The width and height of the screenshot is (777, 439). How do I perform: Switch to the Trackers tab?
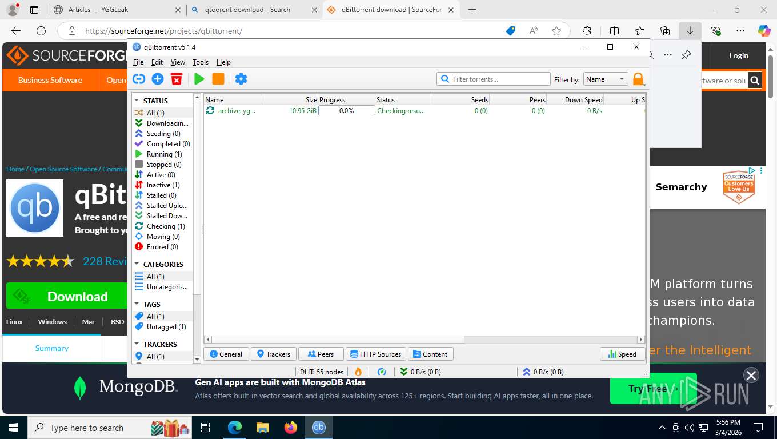[x=274, y=354]
